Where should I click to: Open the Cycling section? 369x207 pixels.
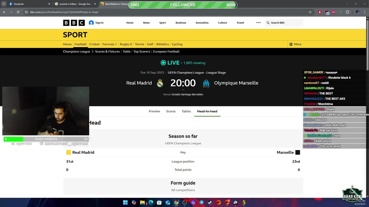tap(177, 44)
